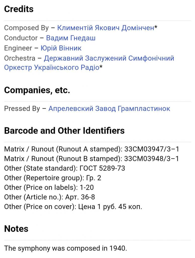Click the Conductor label

(x=21, y=38)
